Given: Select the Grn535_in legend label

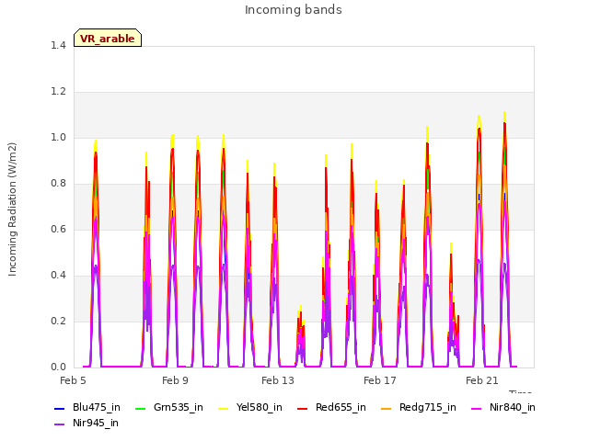Looking at the screenshot, I should point(179,408).
